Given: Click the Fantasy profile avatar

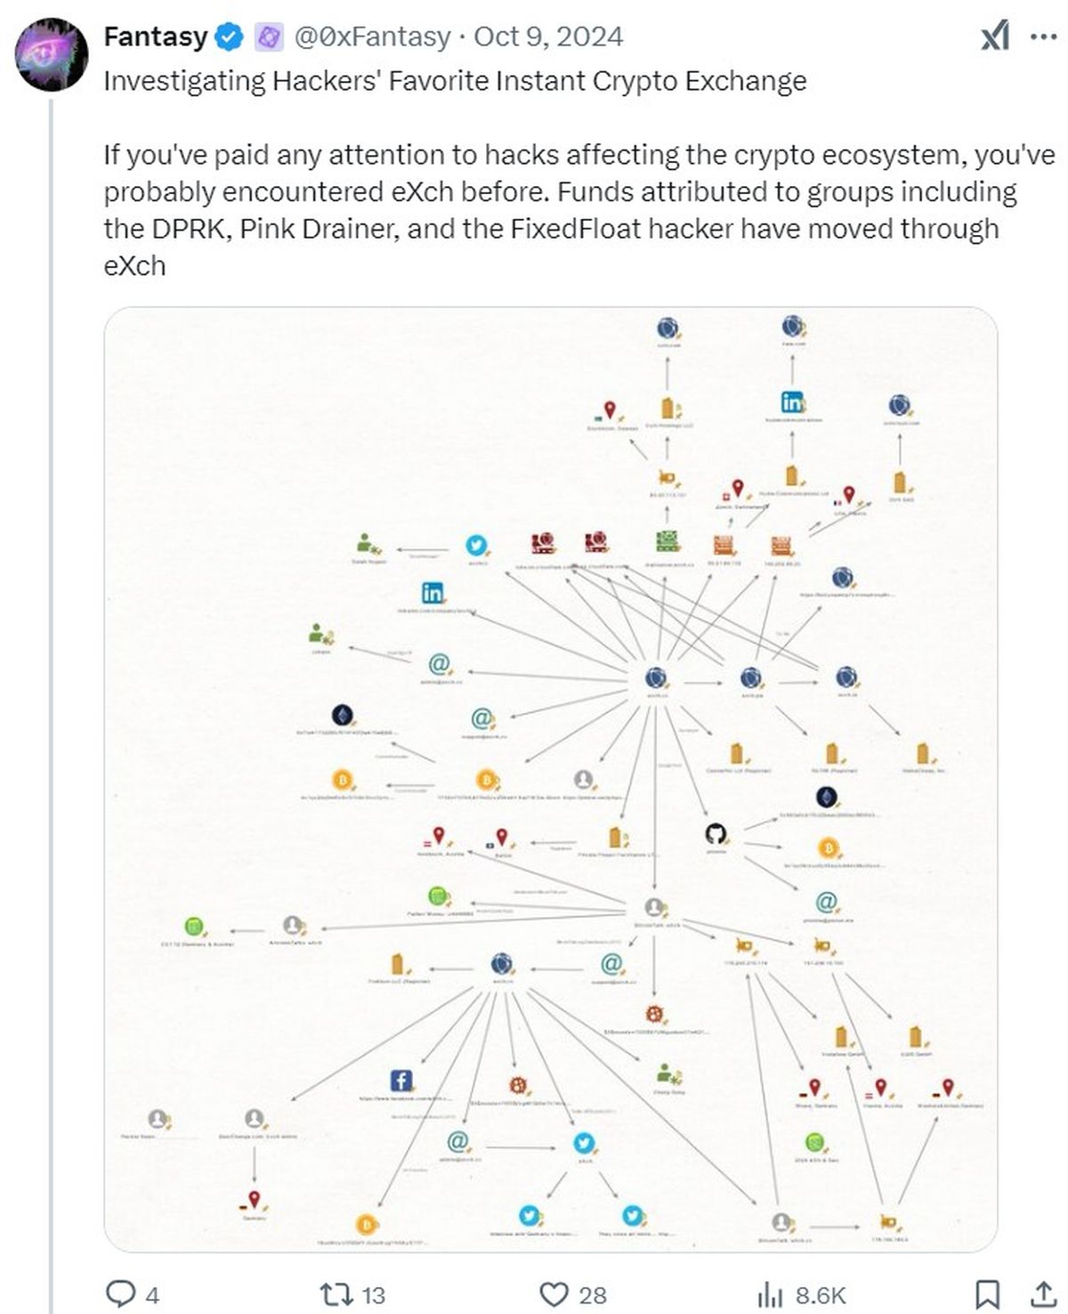Looking at the screenshot, I should [51, 53].
